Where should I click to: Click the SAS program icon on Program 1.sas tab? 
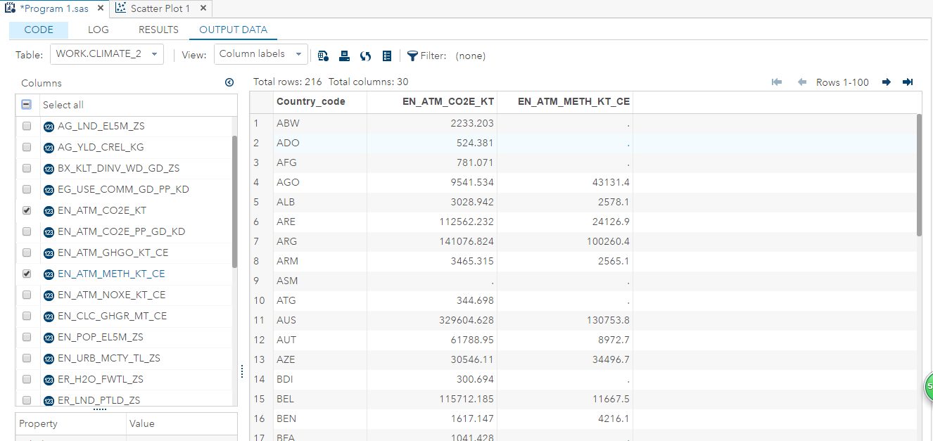coord(10,8)
